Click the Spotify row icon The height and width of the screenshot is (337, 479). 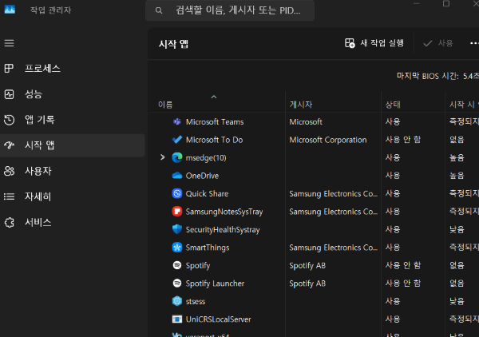pyautogui.click(x=177, y=265)
